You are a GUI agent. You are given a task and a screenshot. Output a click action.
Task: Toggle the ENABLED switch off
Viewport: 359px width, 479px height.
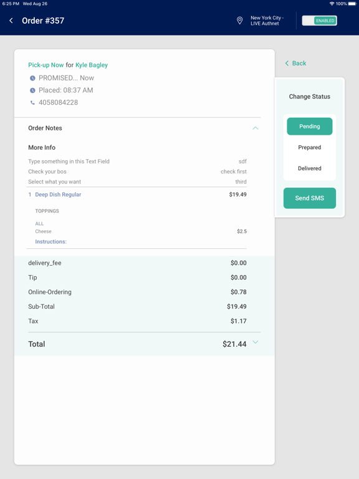click(x=319, y=21)
